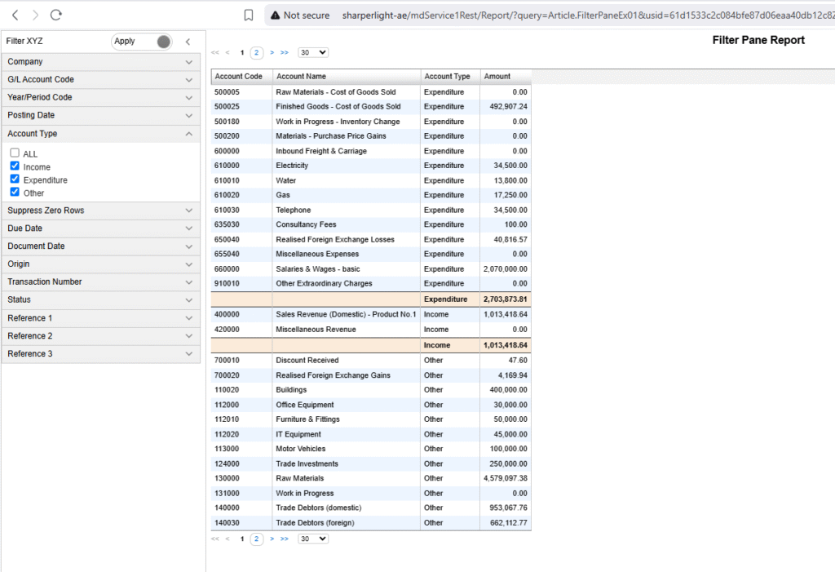Collapse the Account Type filter

tap(101, 134)
